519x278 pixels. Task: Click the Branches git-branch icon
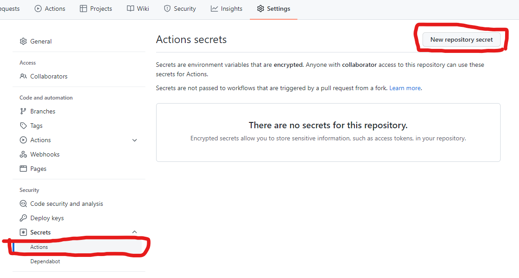tap(23, 111)
